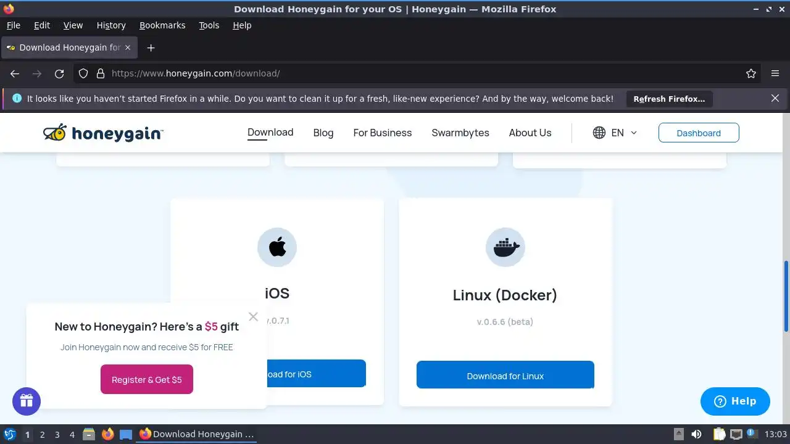Image resolution: width=790 pixels, height=444 pixels.
Task: Click the Honeygain bee logo
Action: click(103, 133)
